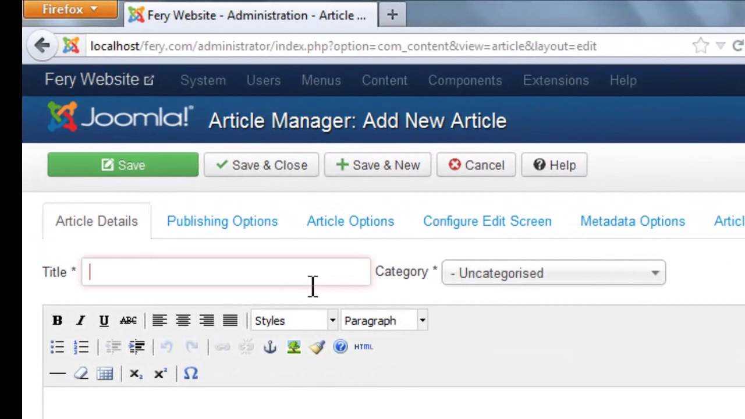Click the Redo arrow icon
745x419 pixels.
tap(191, 347)
